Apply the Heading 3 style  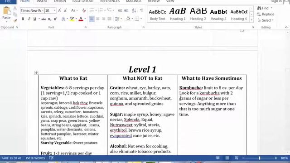[218, 14]
